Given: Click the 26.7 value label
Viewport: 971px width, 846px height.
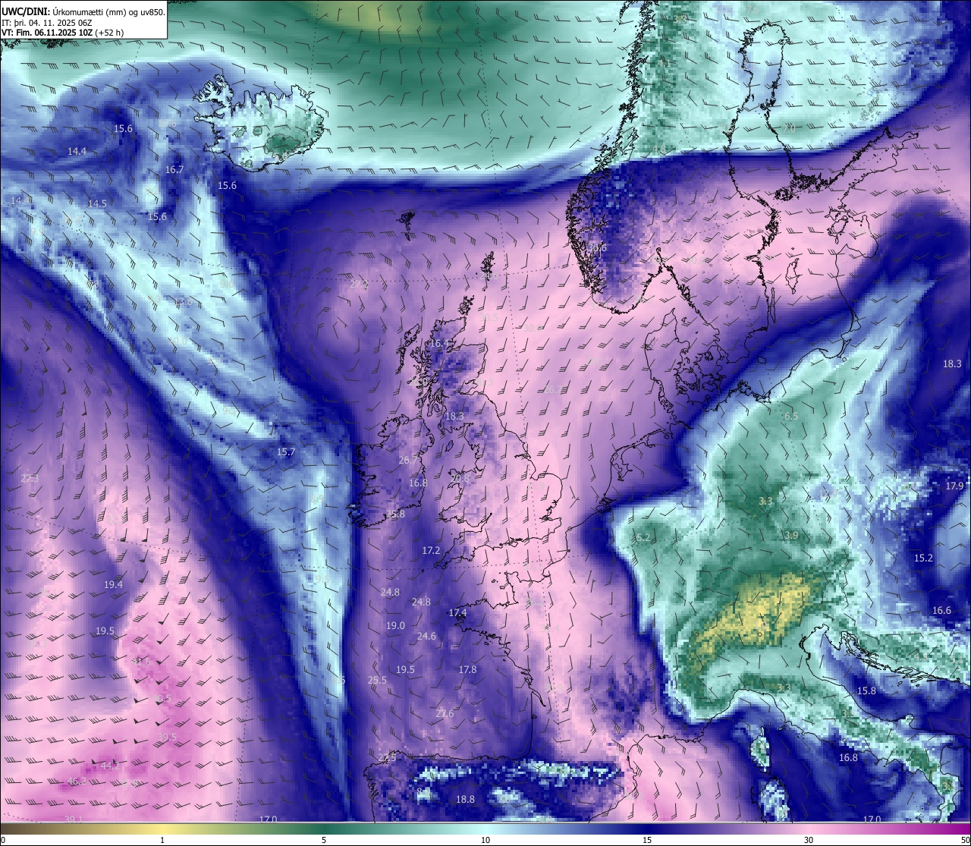Looking at the screenshot, I should coord(408,461).
